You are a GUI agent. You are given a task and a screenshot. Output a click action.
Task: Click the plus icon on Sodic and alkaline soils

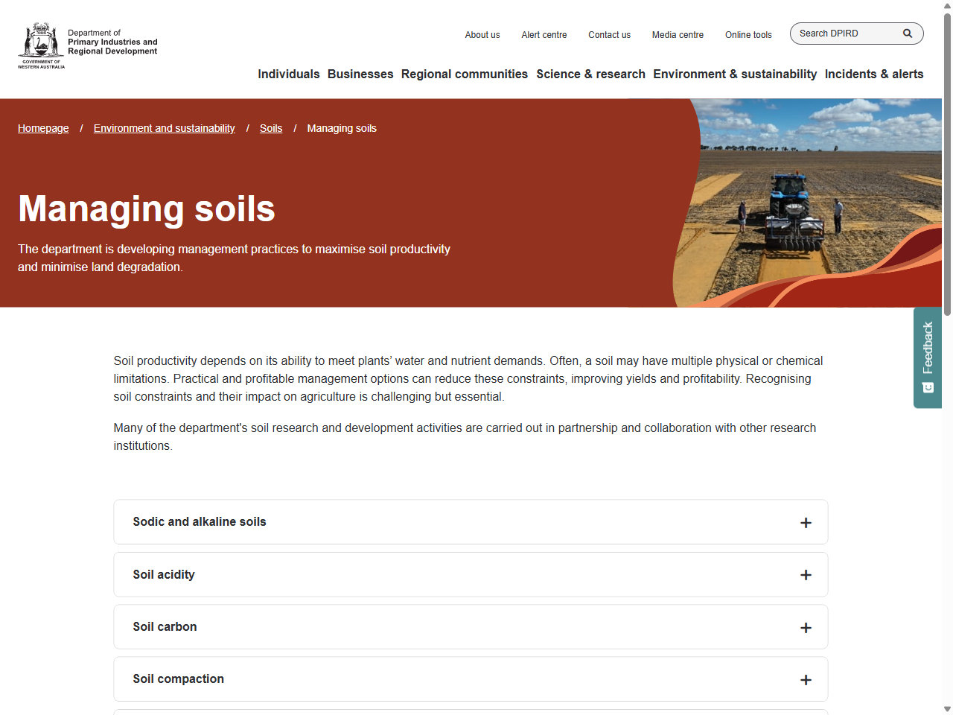[806, 522]
